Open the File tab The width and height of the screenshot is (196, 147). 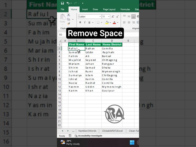tap(62, 9)
